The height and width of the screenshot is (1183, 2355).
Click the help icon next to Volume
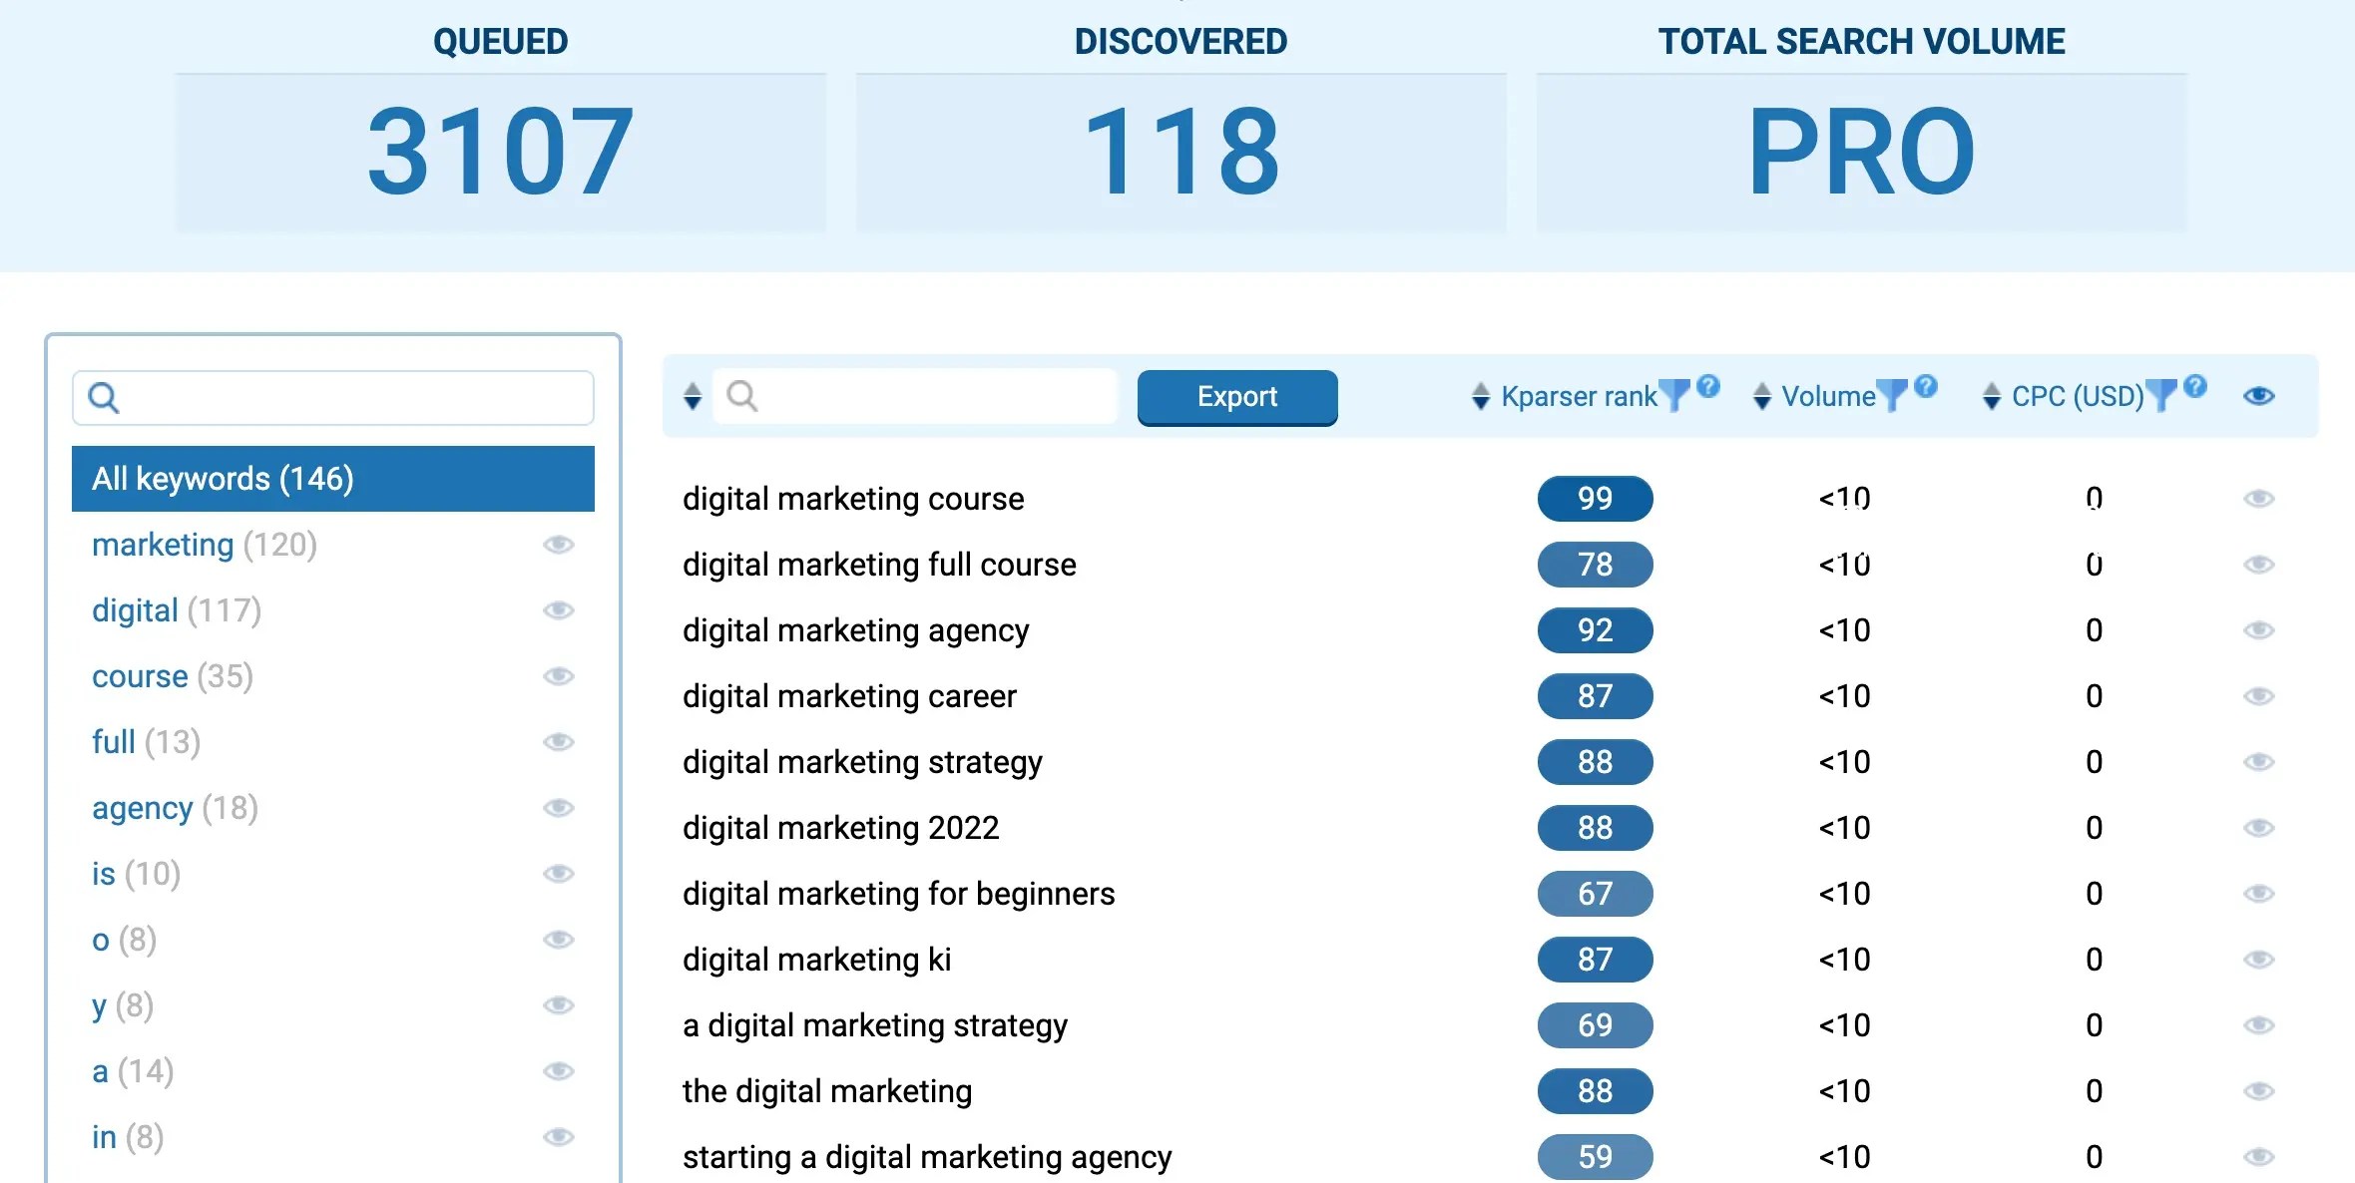click(x=1926, y=387)
